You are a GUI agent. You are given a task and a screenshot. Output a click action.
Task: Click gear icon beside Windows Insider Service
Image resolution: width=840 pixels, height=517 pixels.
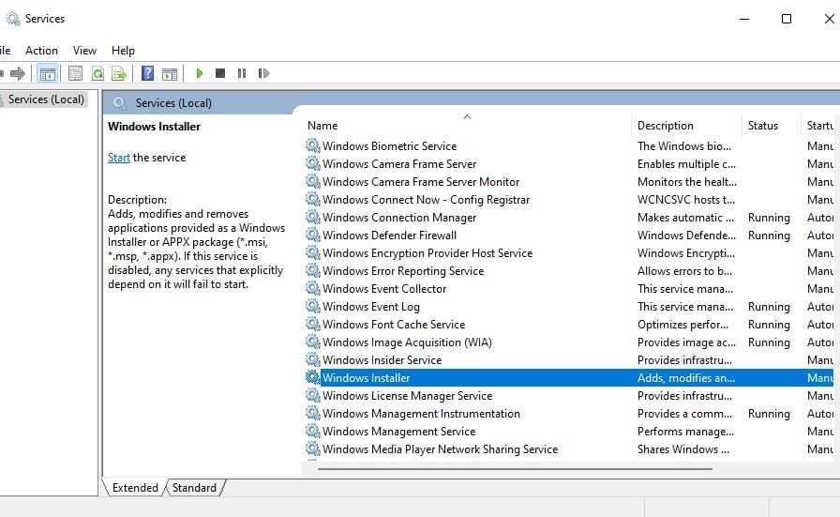313,359
